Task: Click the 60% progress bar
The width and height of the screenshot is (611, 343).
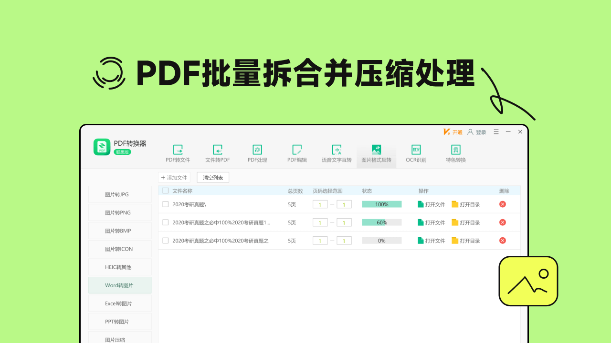Action: click(x=381, y=222)
